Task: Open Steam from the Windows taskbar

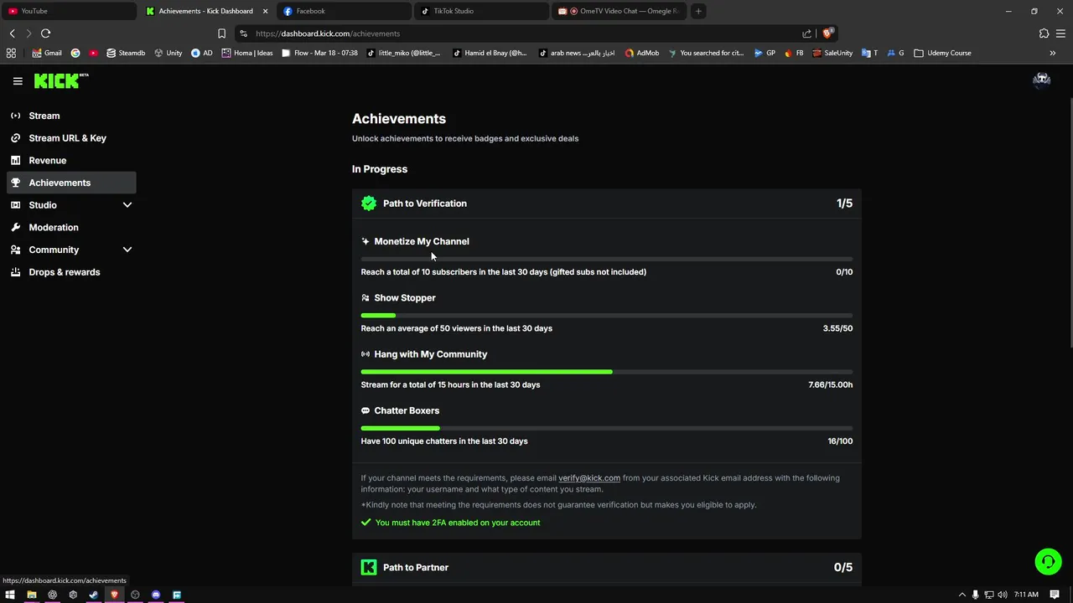Action: (93, 595)
